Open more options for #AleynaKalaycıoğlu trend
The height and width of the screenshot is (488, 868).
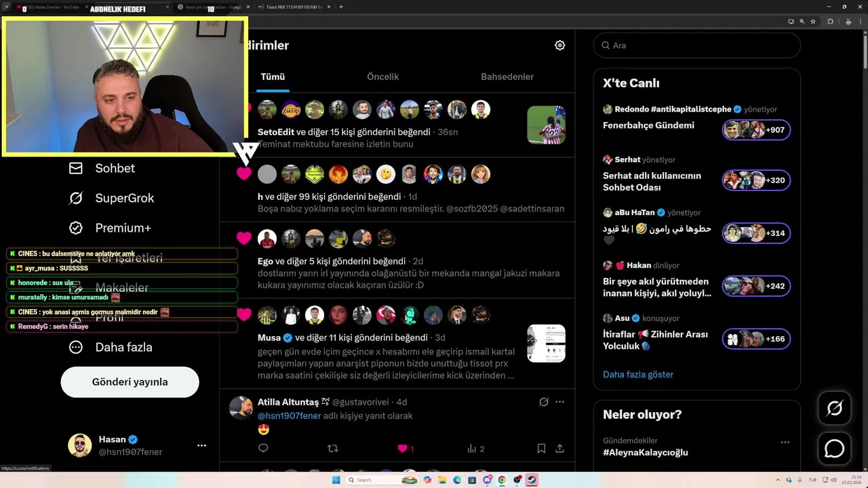tap(785, 442)
